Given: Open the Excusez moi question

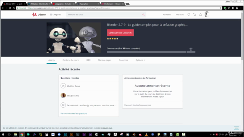Looking at the screenshot, I should click(91, 105).
